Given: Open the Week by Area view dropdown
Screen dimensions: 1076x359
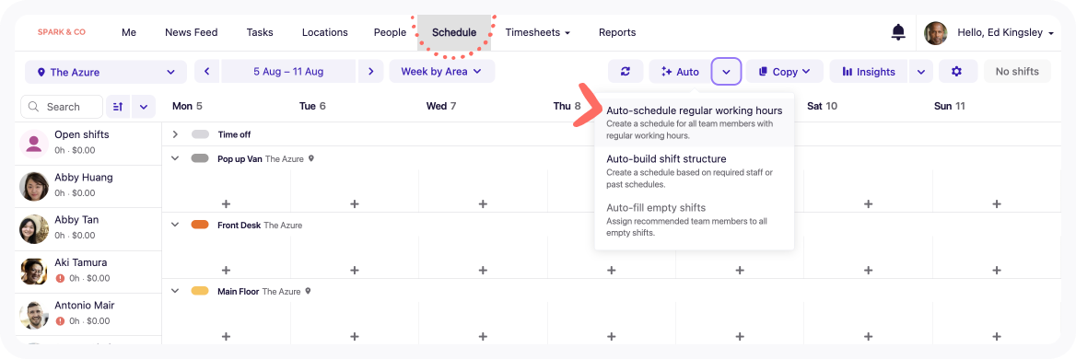Looking at the screenshot, I should click(x=442, y=71).
